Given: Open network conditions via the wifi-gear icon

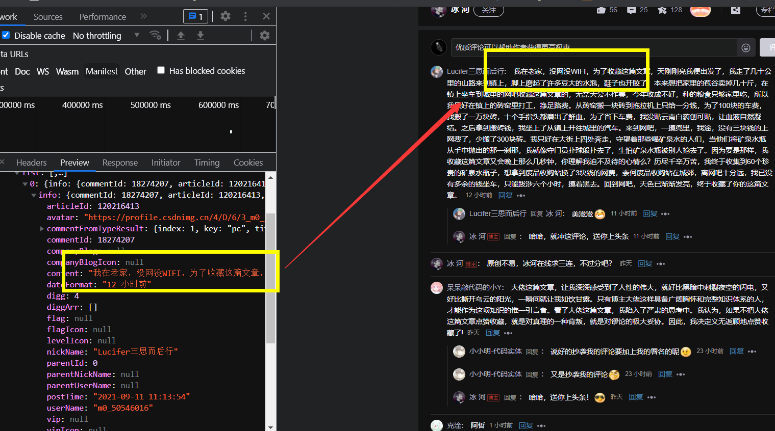Looking at the screenshot, I should coord(156,35).
